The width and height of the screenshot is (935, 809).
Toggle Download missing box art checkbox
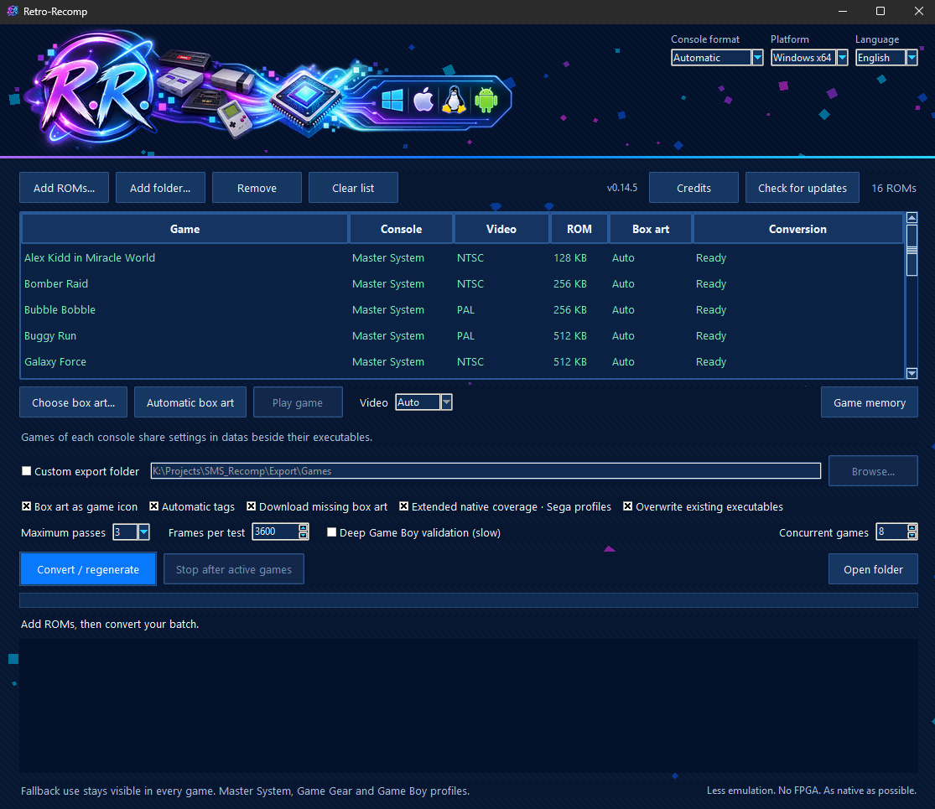coord(251,506)
